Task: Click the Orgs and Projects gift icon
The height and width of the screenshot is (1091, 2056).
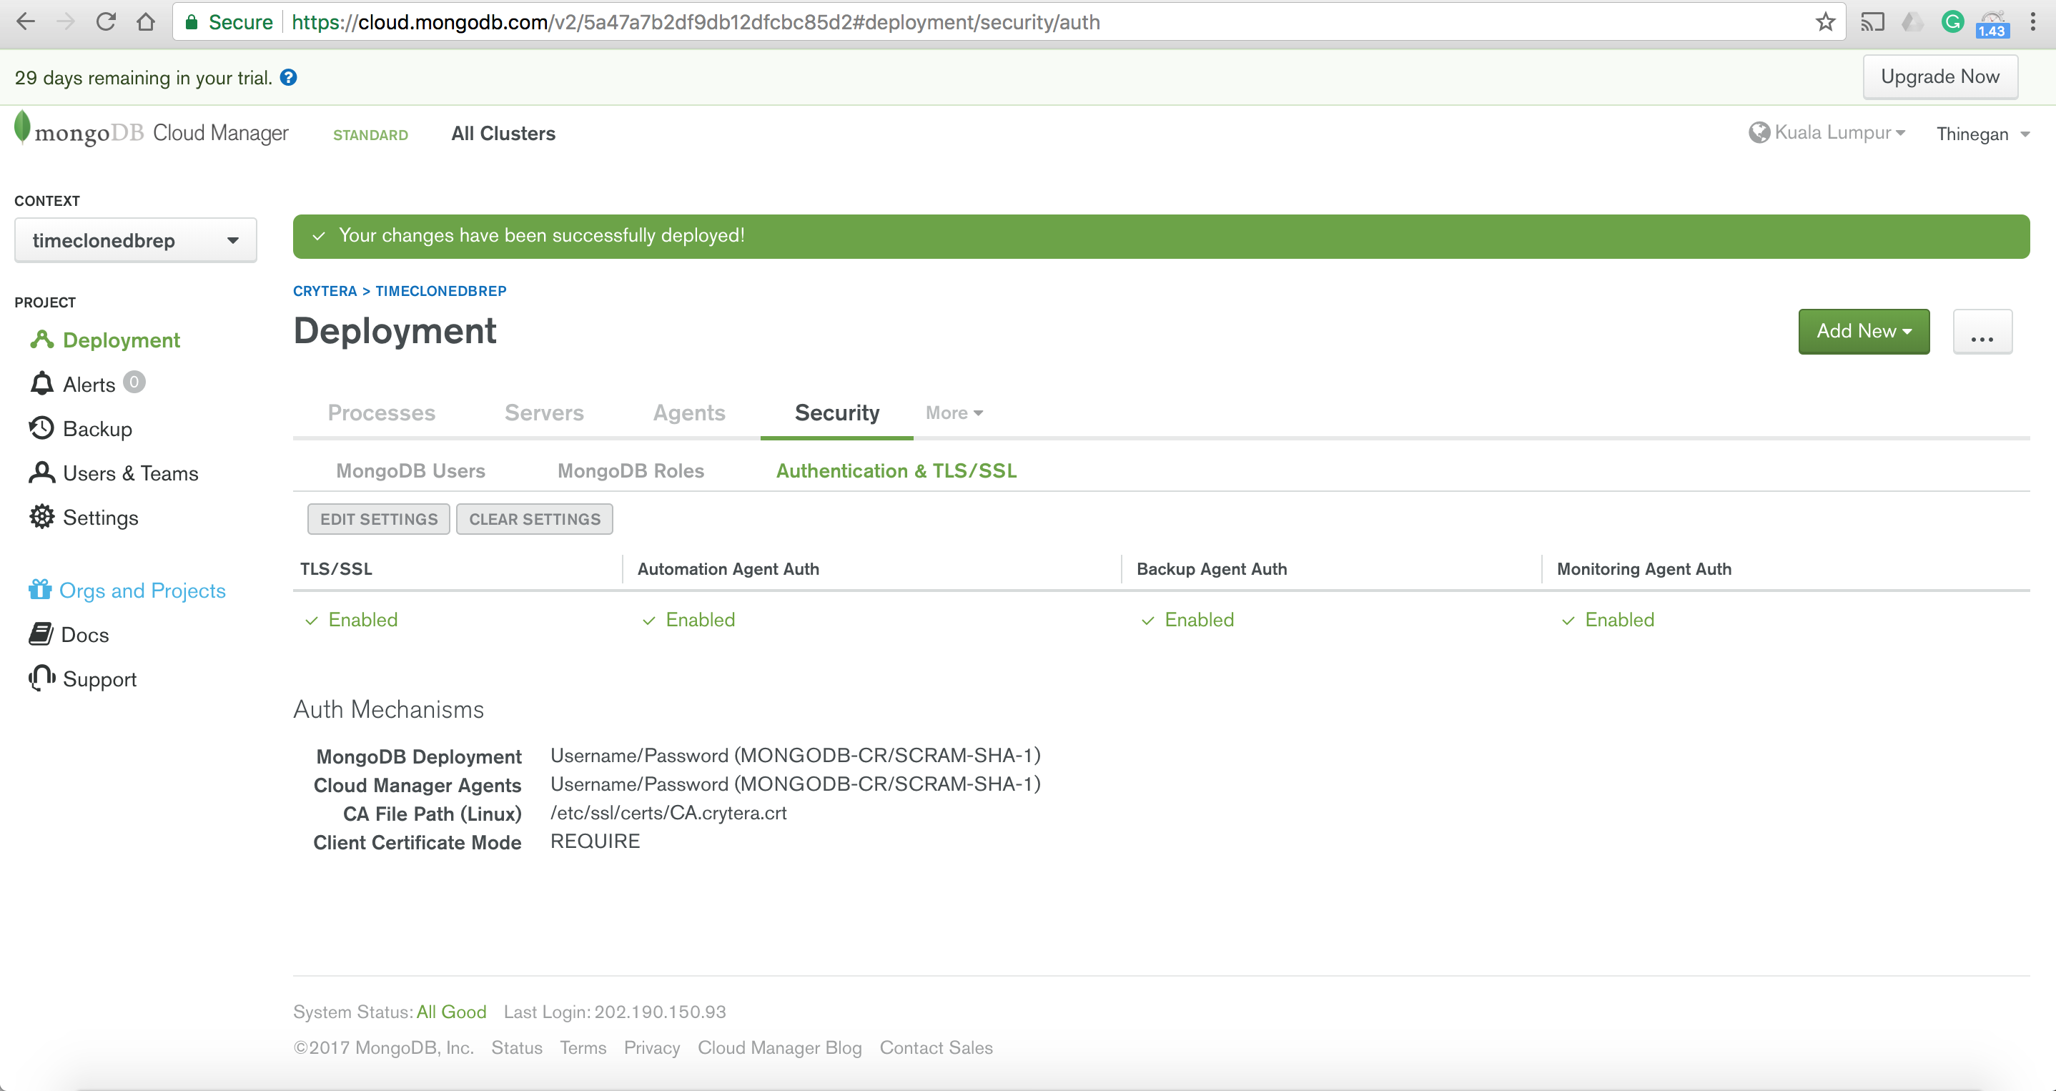Action: coord(40,590)
